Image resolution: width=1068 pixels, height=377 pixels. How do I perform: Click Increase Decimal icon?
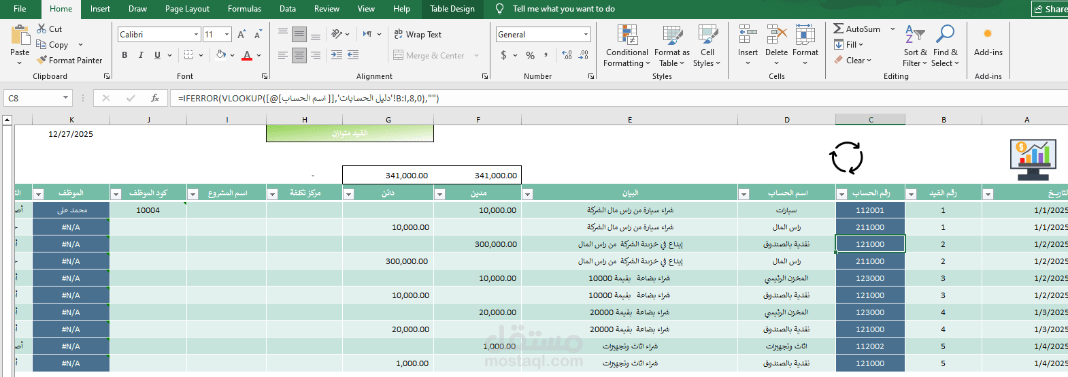pyautogui.click(x=567, y=55)
